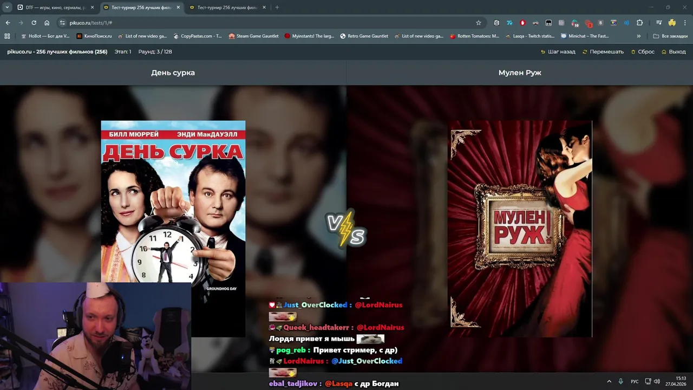693x390 pixels.
Task: Open Steam Game Gauntlet bookmark
Action: pos(253,36)
